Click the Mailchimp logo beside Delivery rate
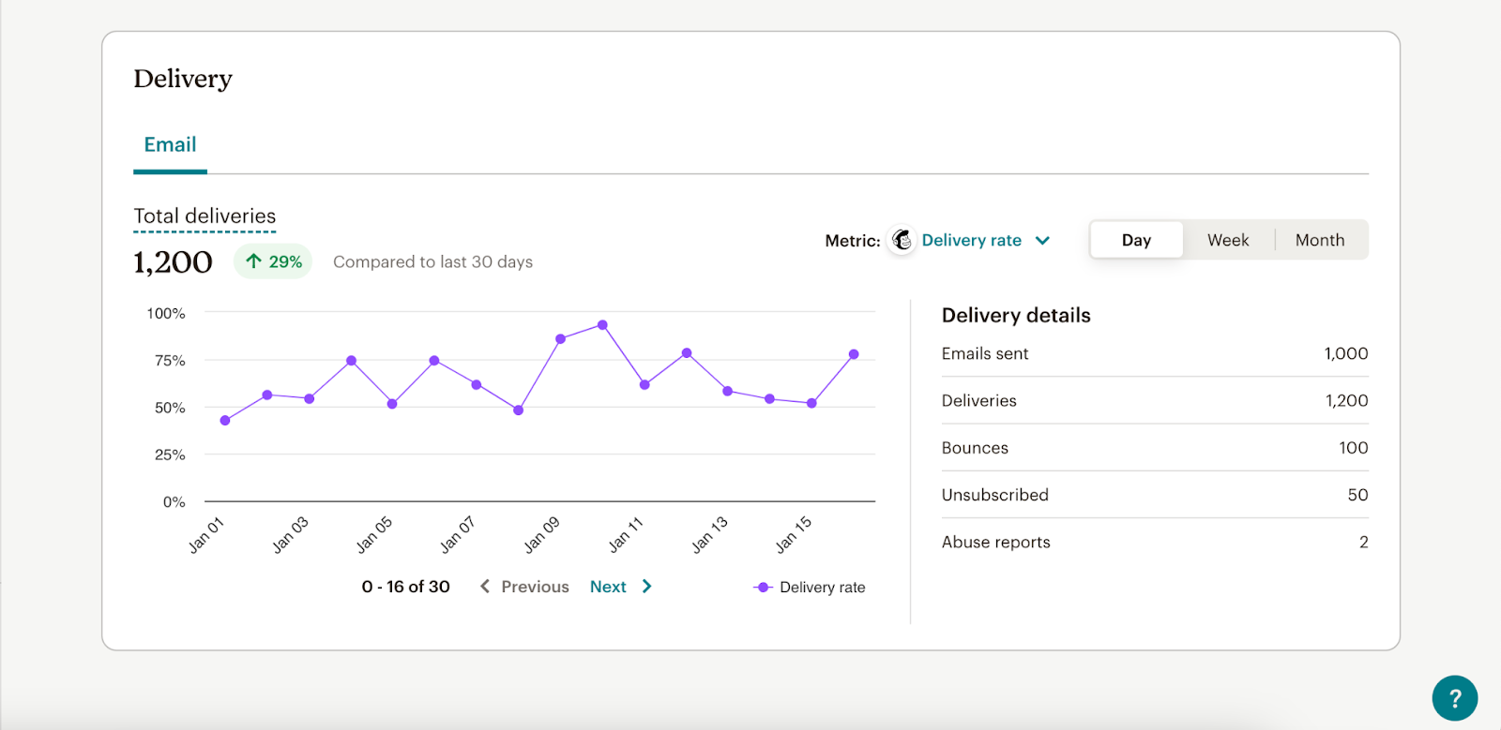 pos(902,241)
